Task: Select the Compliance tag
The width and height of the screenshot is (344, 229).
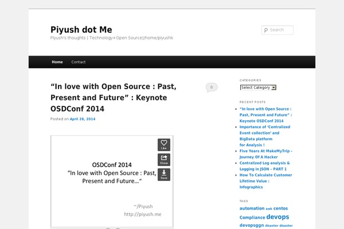Action: pos(252,218)
